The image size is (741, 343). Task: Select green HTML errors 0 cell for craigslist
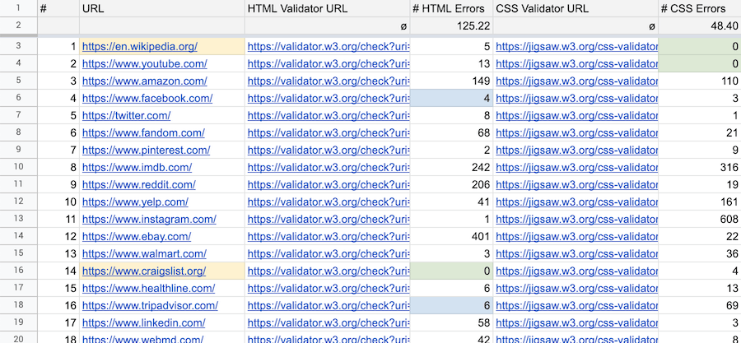(451, 271)
